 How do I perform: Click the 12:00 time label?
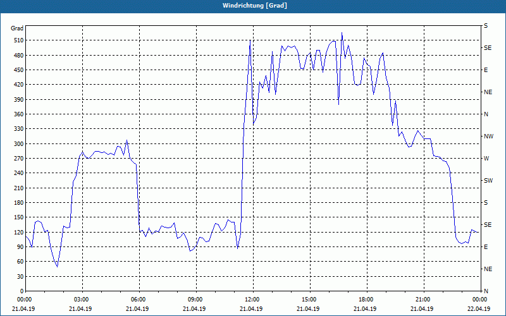coord(252,300)
